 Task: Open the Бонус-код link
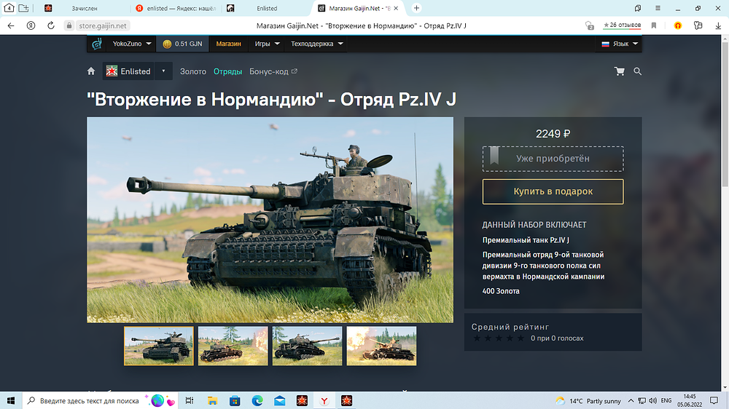coord(273,71)
